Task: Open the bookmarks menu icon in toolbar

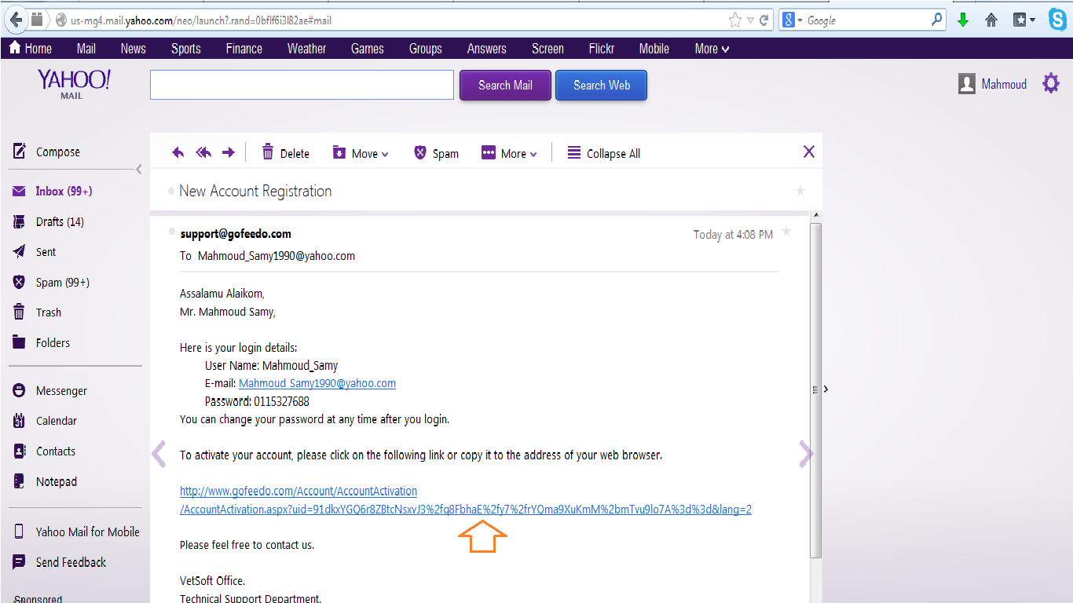Action: click(x=1024, y=20)
